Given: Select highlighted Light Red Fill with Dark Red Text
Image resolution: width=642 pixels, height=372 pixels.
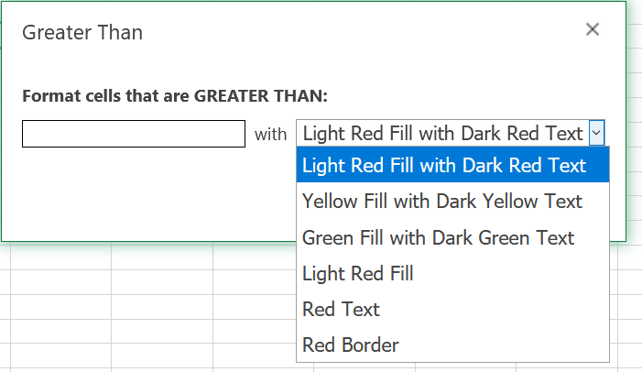Looking at the screenshot, I should tap(444, 166).
